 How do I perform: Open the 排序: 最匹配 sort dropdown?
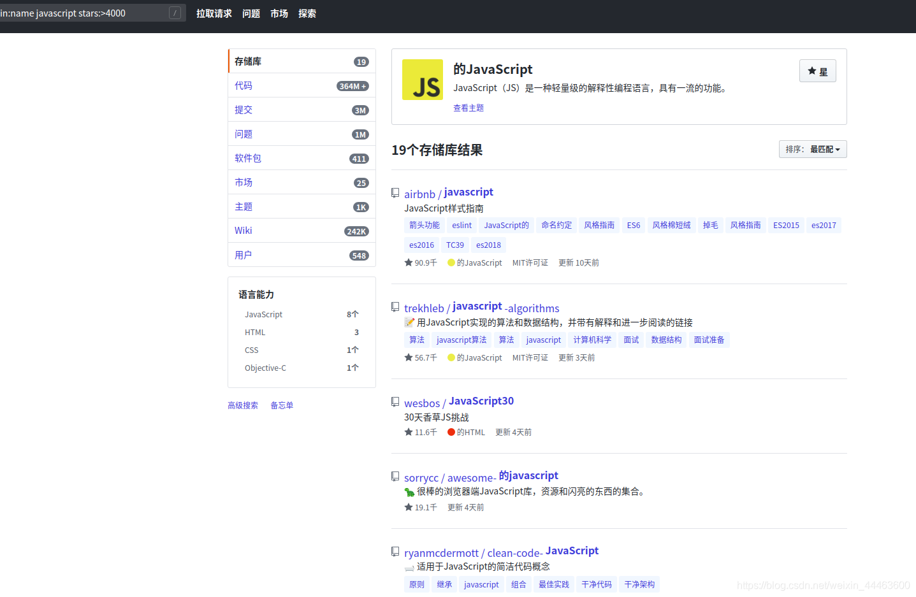pos(813,149)
